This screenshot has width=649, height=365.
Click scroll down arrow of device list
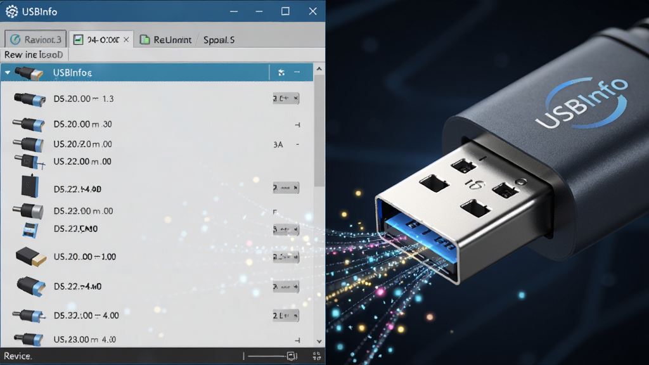click(x=319, y=342)
